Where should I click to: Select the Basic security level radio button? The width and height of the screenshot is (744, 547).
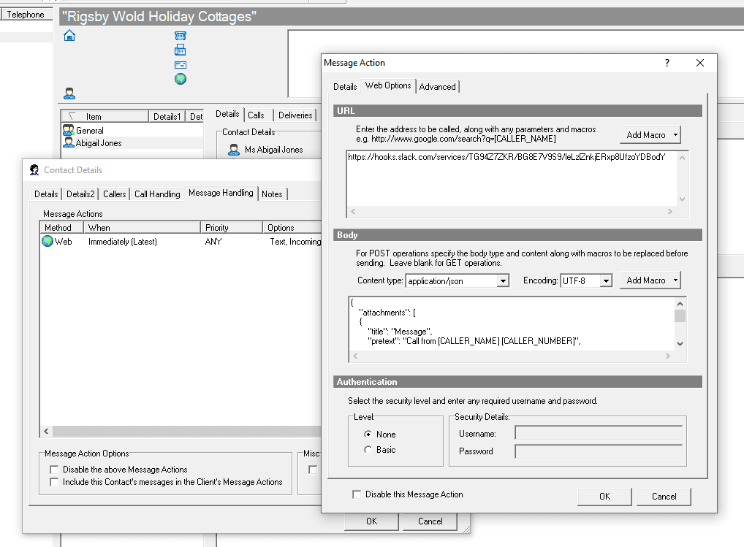point(368,449)
